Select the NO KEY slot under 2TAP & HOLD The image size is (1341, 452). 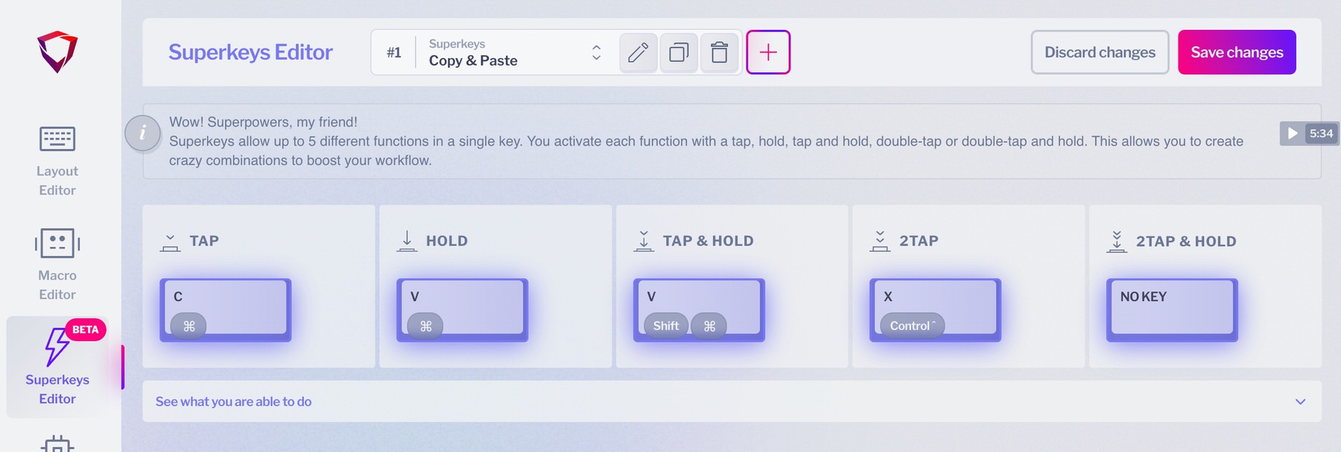tap(1172, 309)
